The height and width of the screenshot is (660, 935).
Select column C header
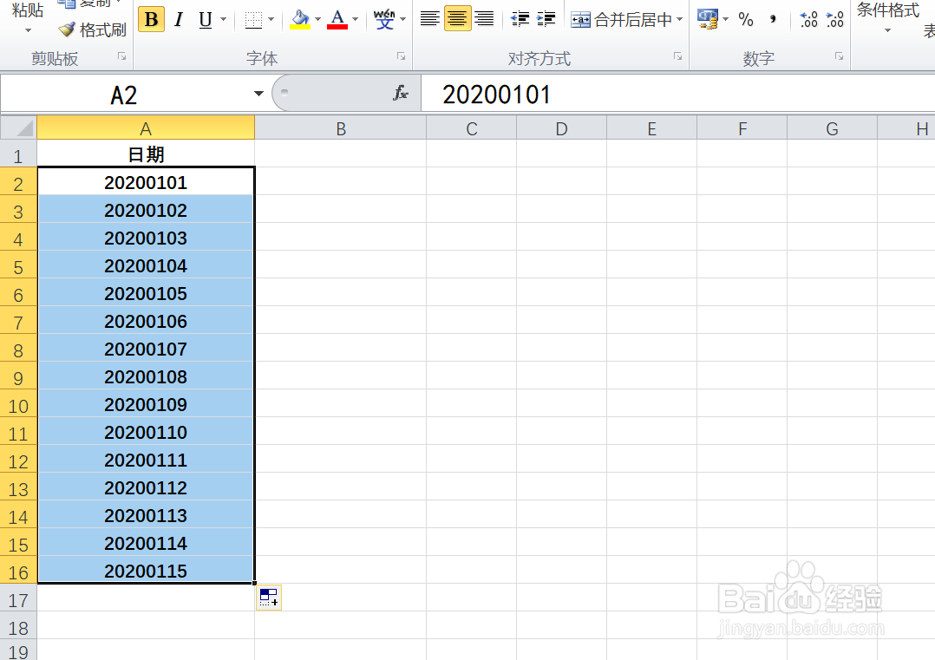pyautogui.click(x=472, y=127)
